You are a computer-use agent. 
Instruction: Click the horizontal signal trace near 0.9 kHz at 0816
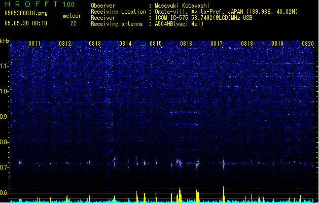click(184, 112)
